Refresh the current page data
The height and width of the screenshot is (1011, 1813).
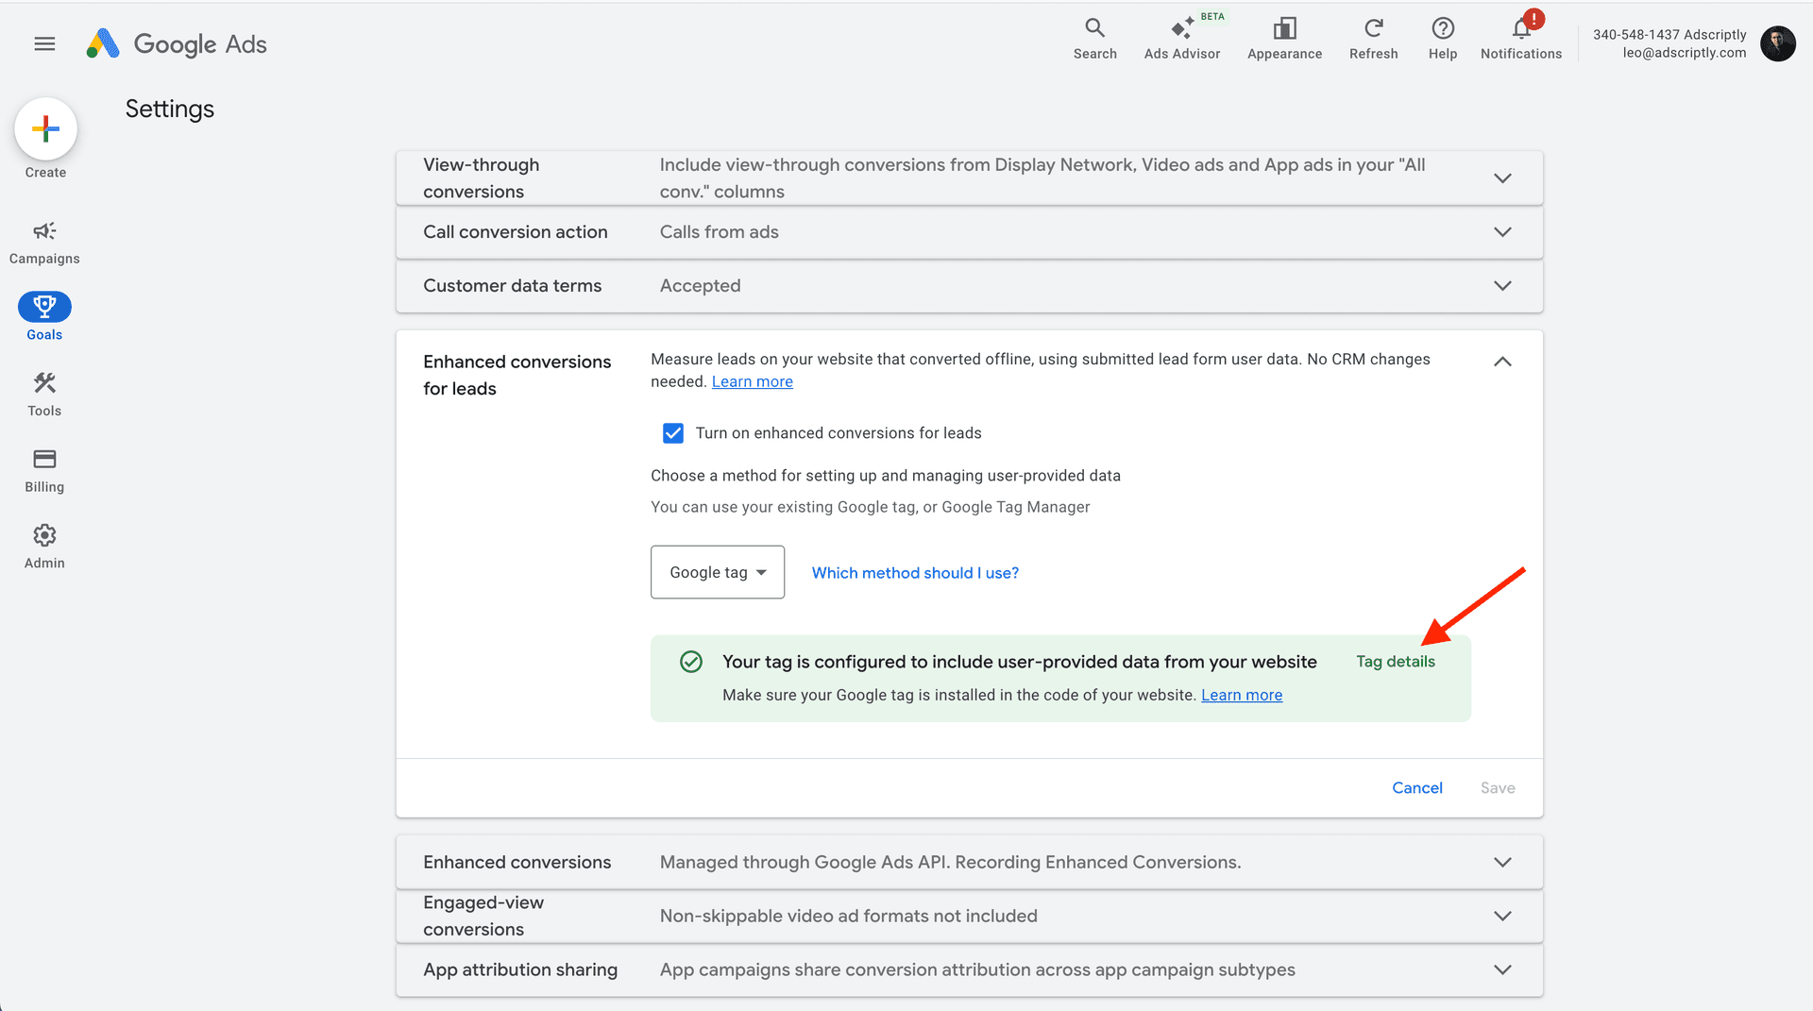click(1373, 36)
